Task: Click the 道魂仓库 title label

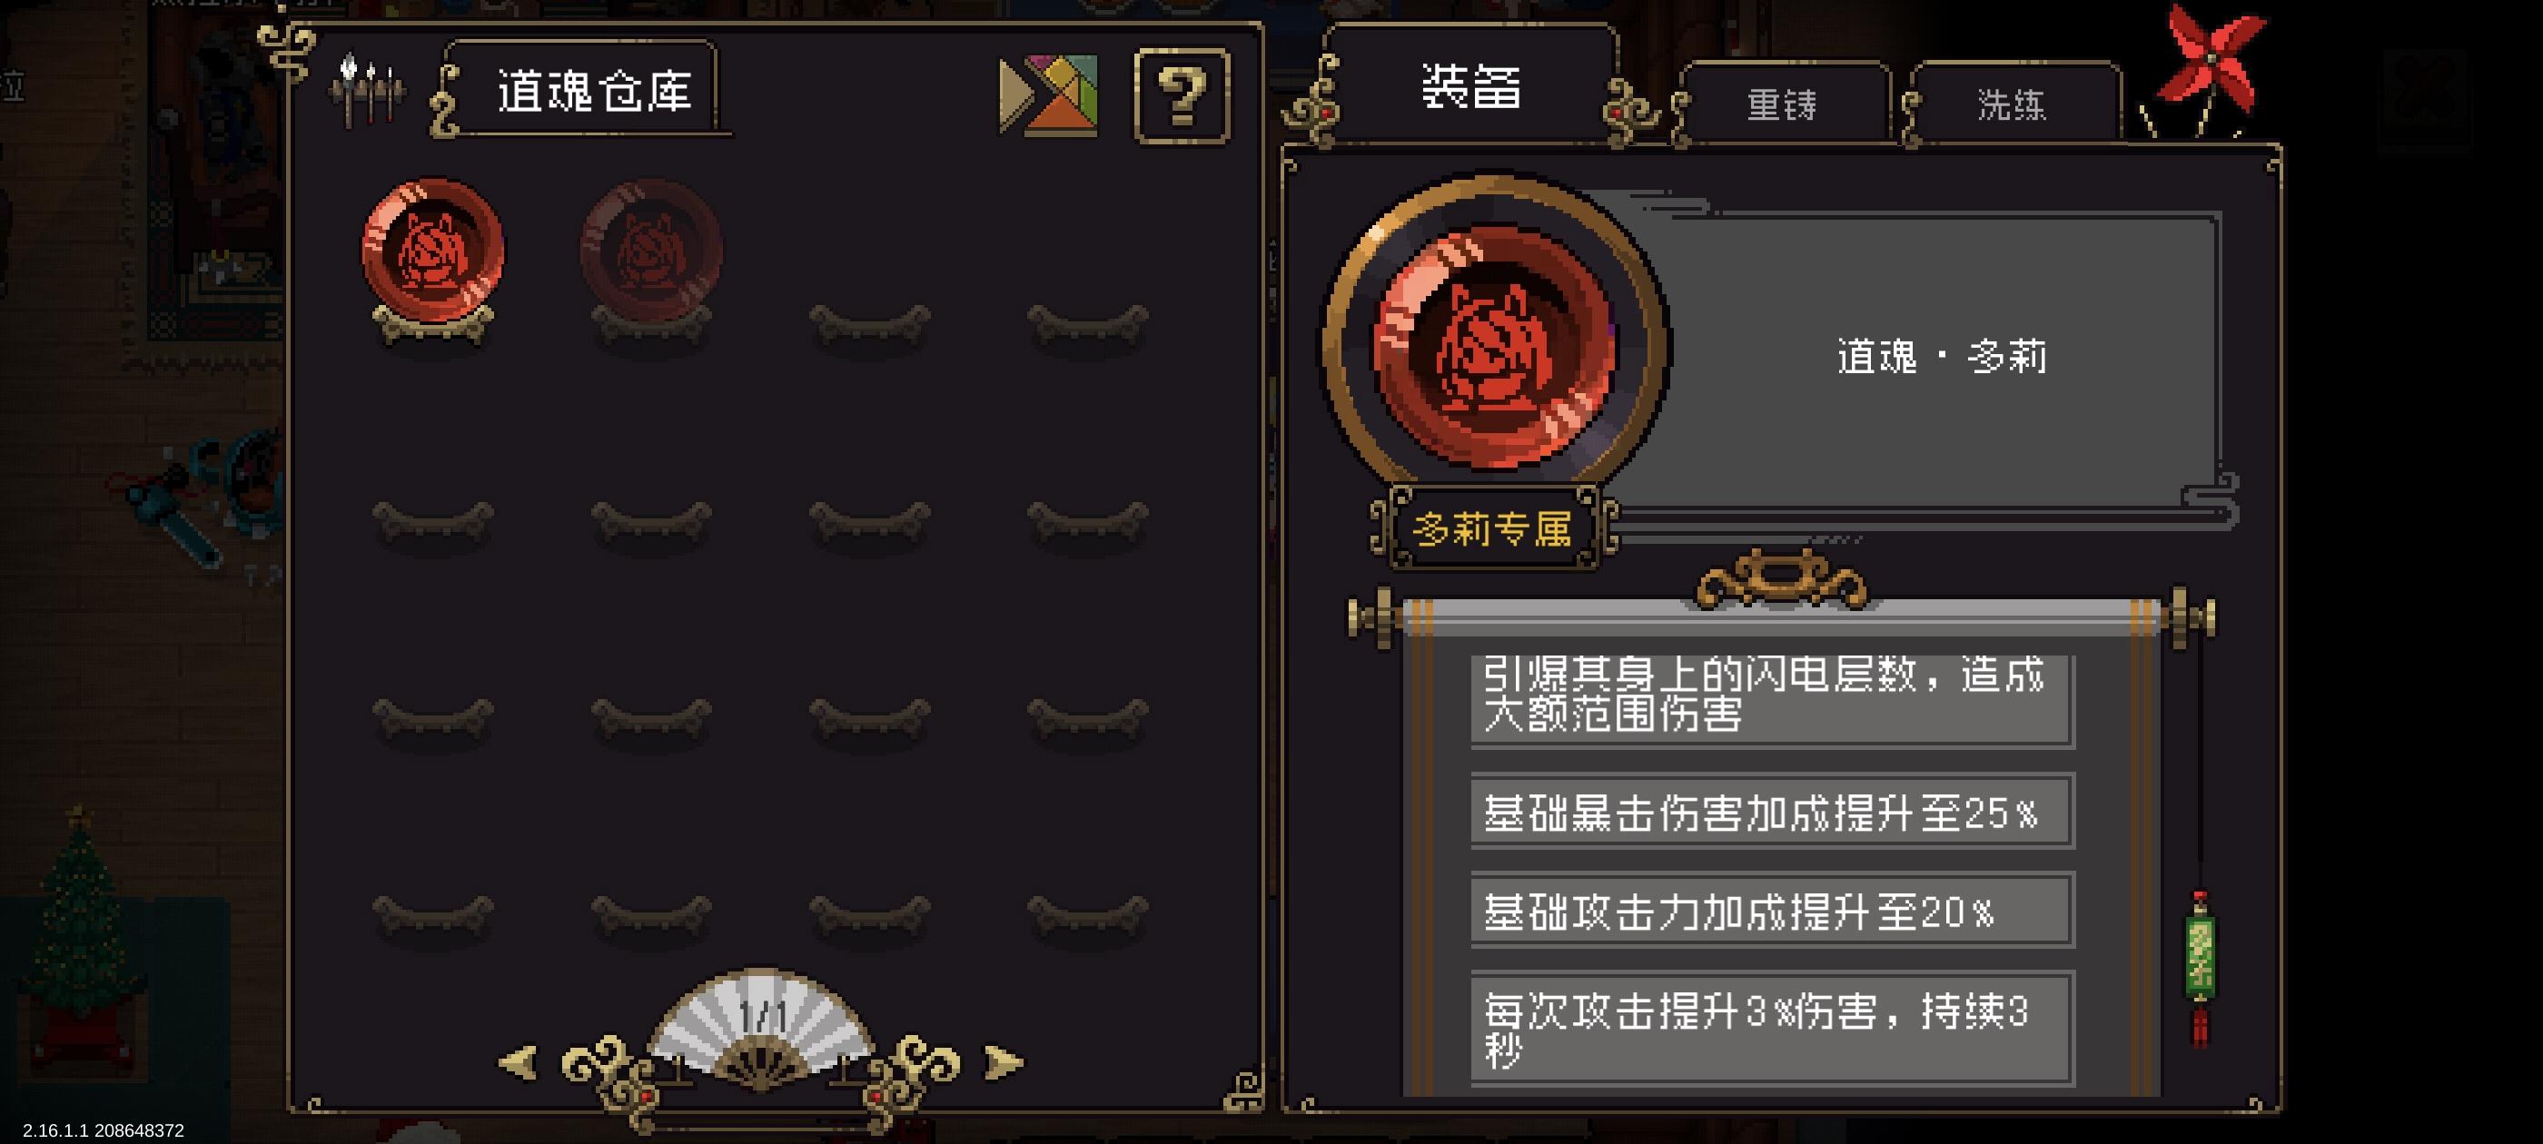Action: pyautogui.click(x=592, y=92)
